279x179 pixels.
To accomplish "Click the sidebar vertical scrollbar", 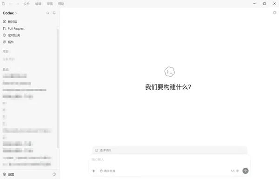I will pyautogui.click(x=58, y=88).
